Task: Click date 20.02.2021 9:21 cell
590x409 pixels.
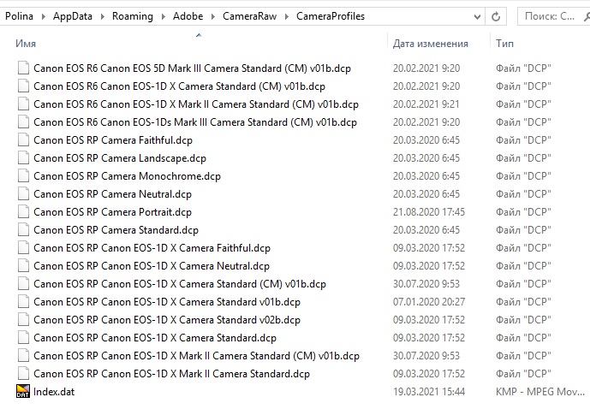Action: coord(426,104)
